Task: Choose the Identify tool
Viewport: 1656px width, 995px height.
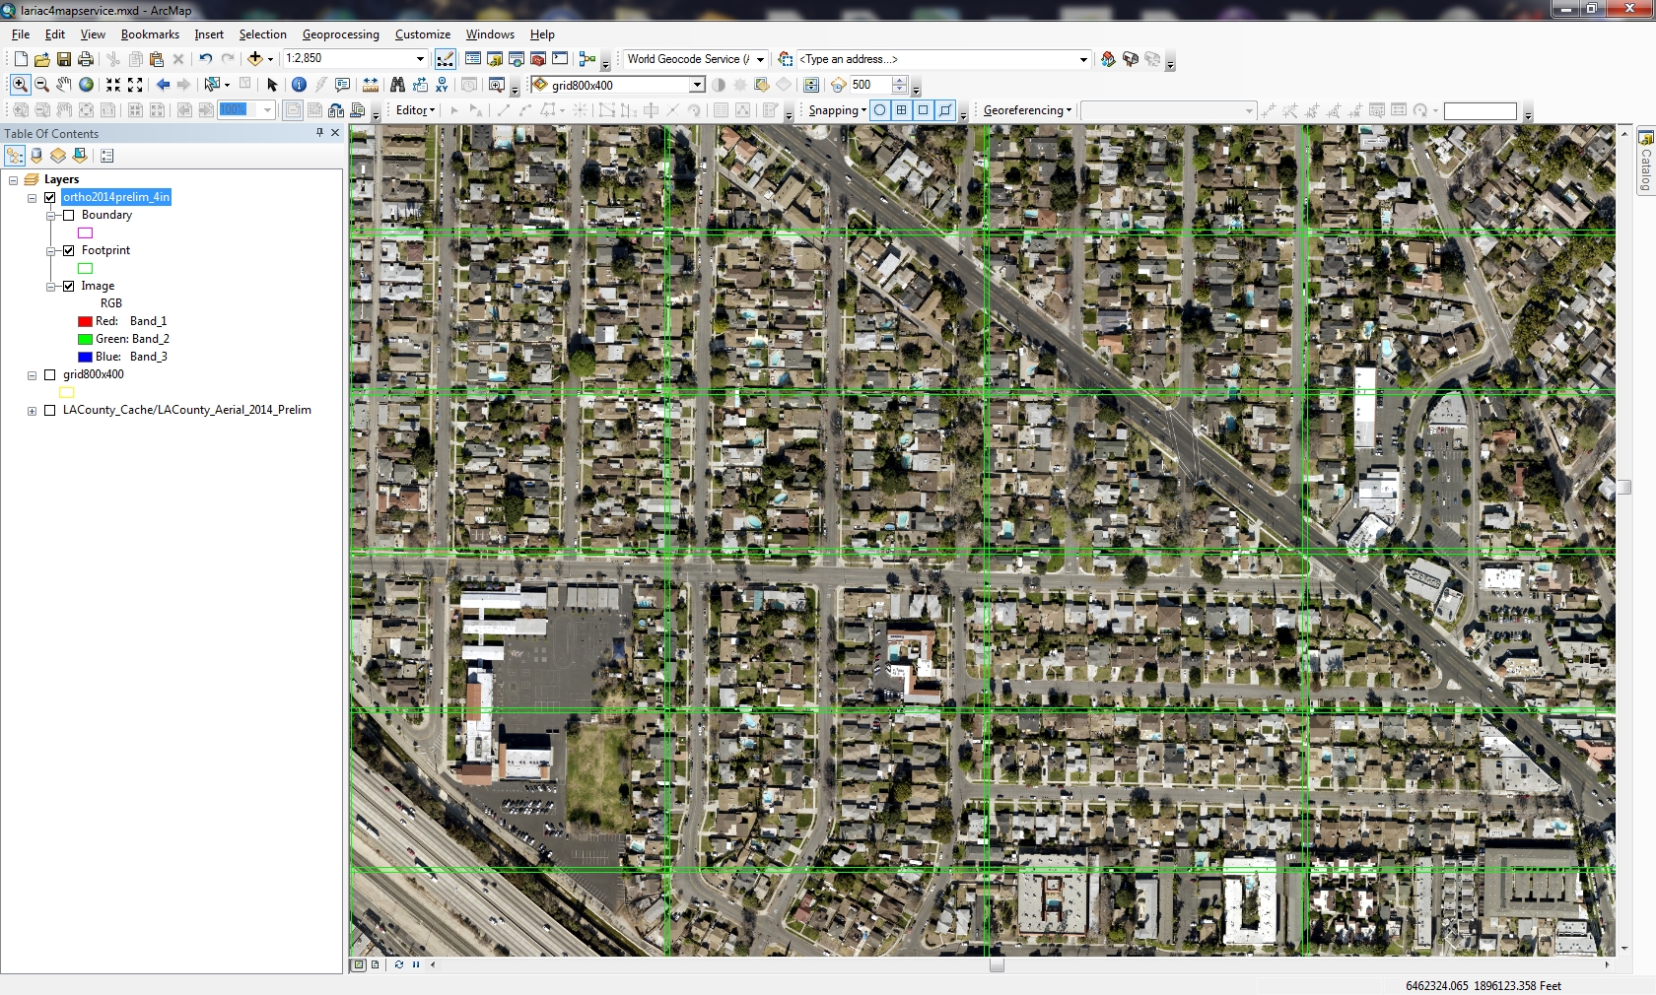Action: click(299, 85)
